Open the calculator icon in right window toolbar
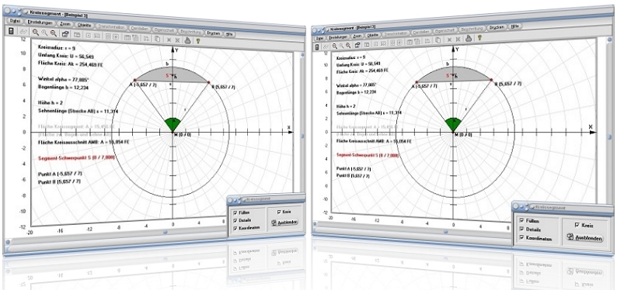This screenshot has height=290, width=617. click(317, 47)
